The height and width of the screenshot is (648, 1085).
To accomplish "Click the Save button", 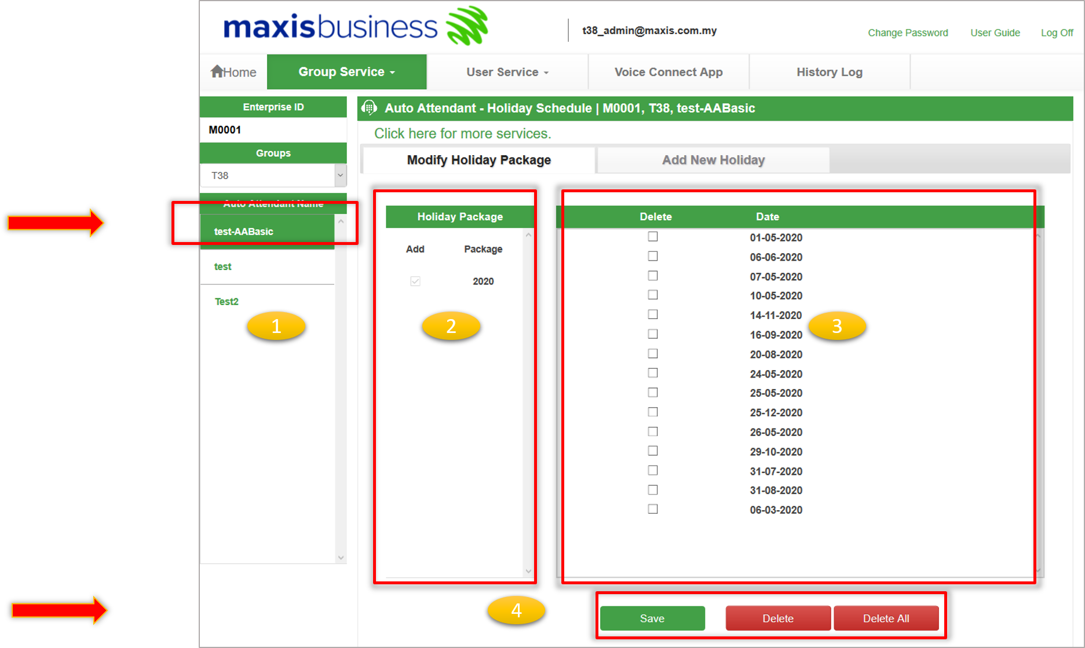I will pos(652,618).
